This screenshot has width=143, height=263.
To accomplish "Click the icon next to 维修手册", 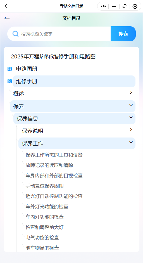I will click(9, 81).
